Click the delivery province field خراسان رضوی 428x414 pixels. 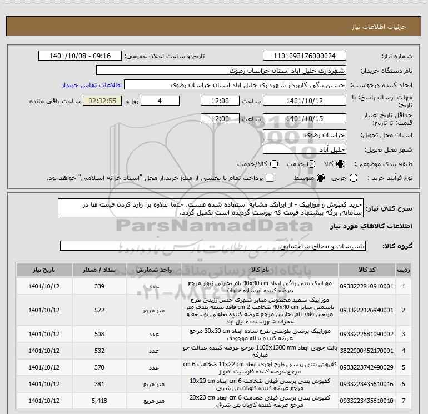click(x=305, y=135)
